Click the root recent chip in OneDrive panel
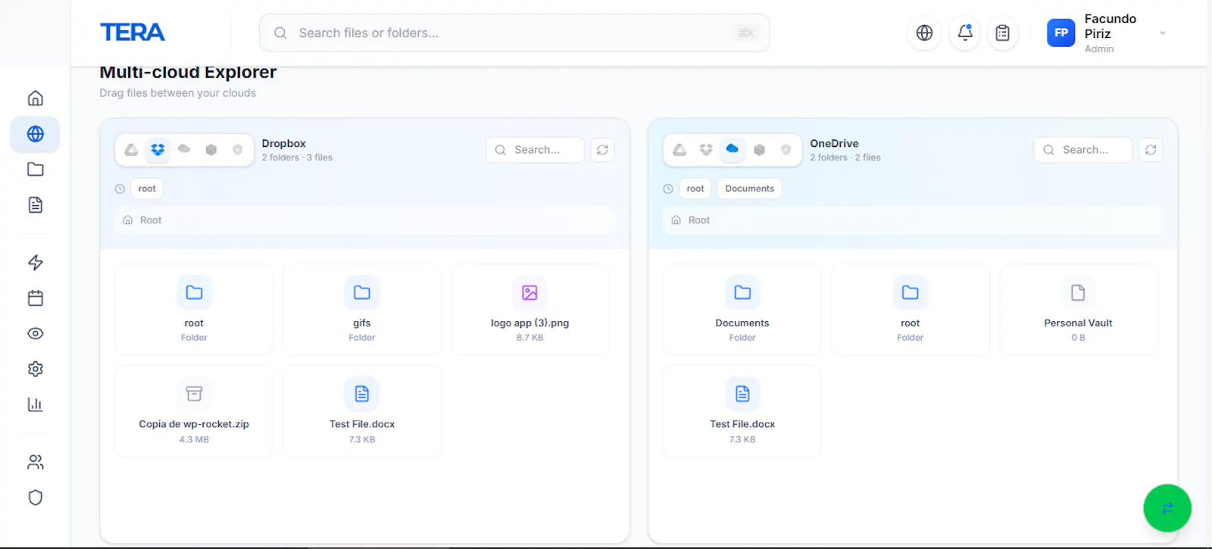 point(695,189)
